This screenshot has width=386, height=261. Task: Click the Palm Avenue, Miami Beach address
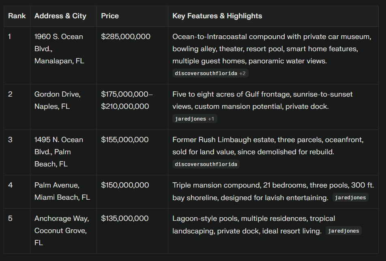coord(62,191)
